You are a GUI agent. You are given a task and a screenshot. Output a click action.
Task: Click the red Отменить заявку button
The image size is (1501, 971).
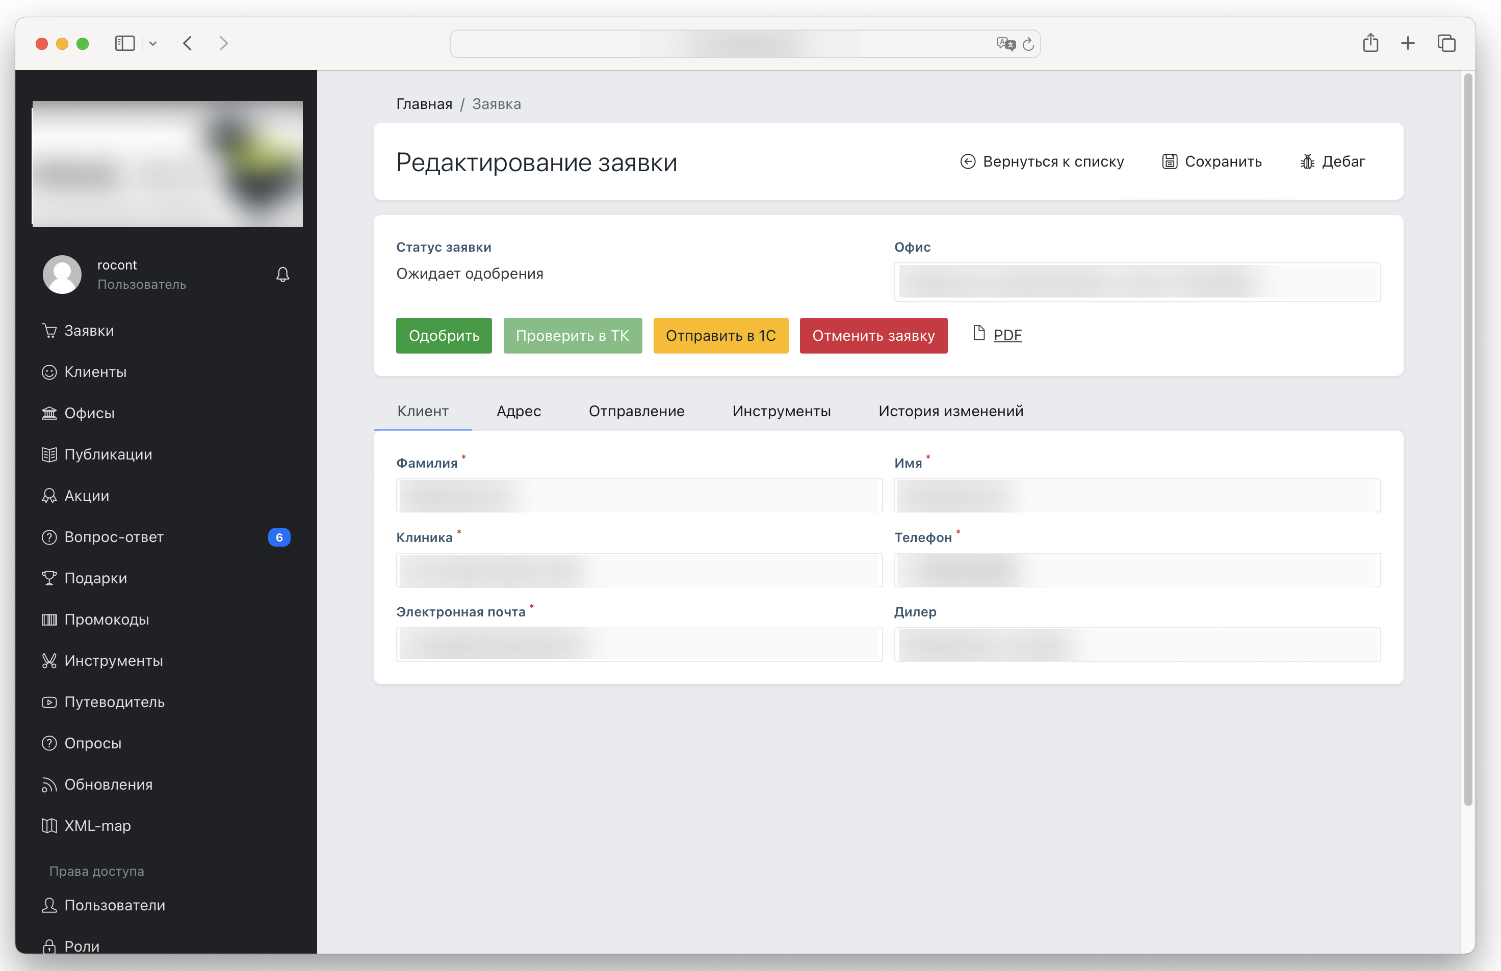click(x=873, y=336)
